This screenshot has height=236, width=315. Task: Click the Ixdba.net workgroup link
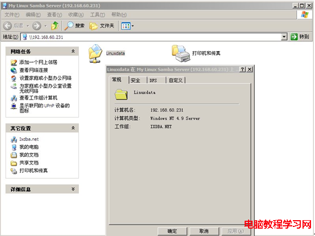pos(29,139)
